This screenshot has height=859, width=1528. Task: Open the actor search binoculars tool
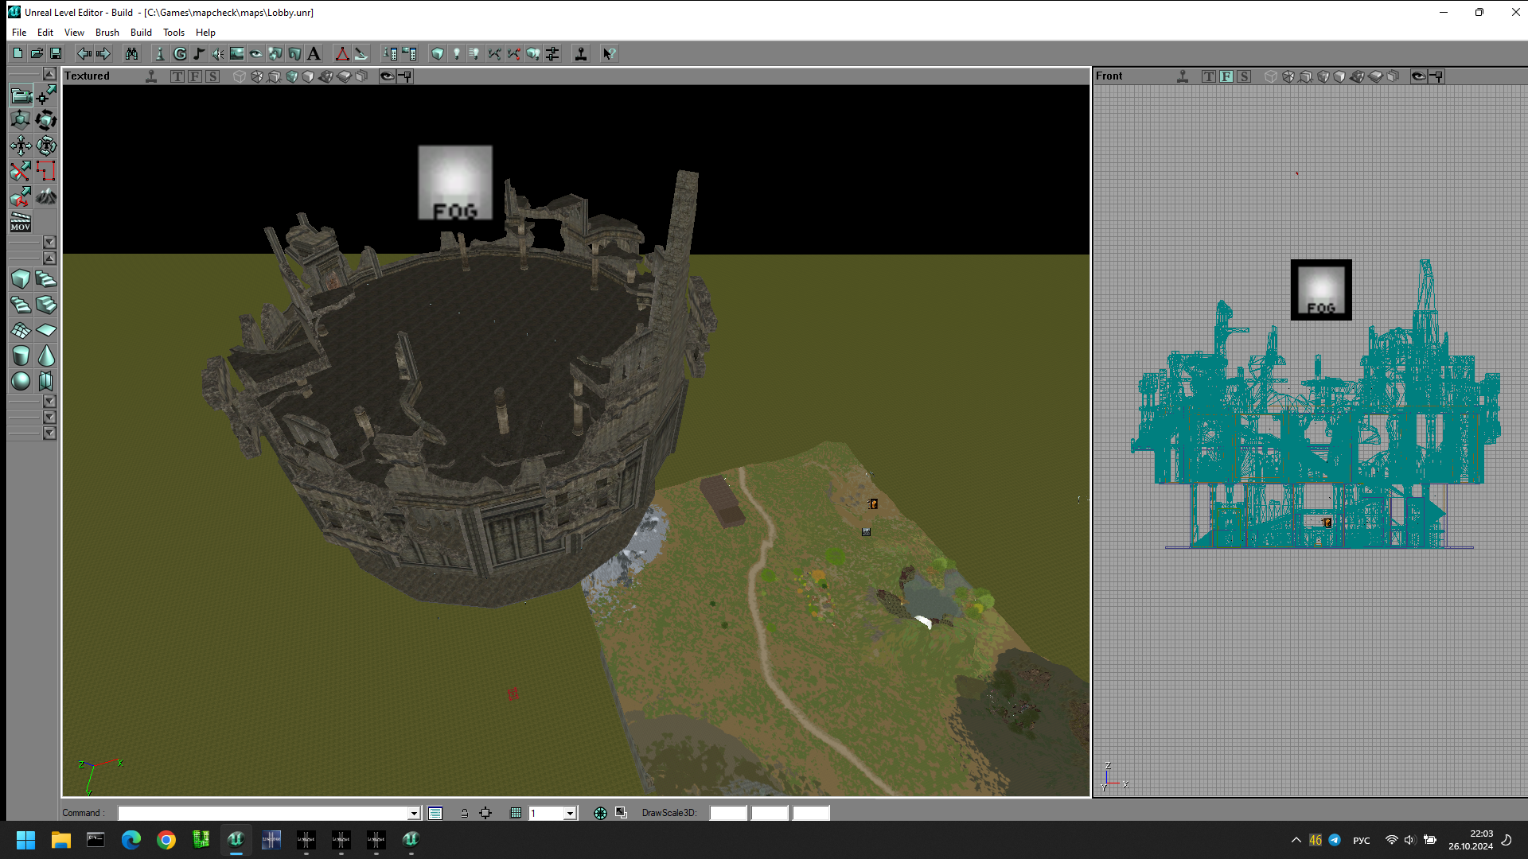(x=131, y=53)
